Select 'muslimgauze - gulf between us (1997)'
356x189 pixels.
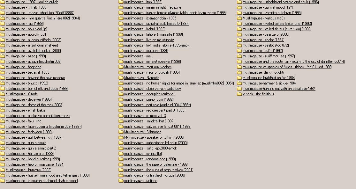[x=34, y=137]
